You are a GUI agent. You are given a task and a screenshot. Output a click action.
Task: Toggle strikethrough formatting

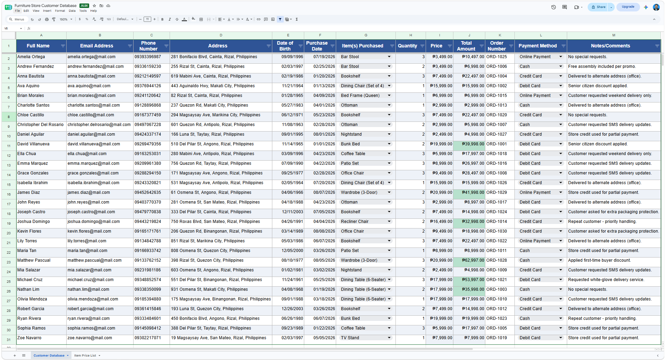(x=177, y=19)
